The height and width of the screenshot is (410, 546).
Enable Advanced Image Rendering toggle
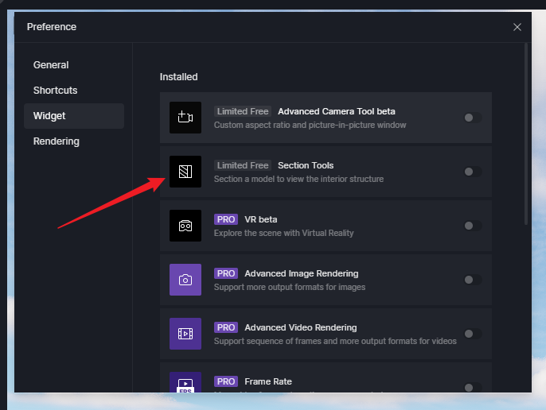coord(472,280)
